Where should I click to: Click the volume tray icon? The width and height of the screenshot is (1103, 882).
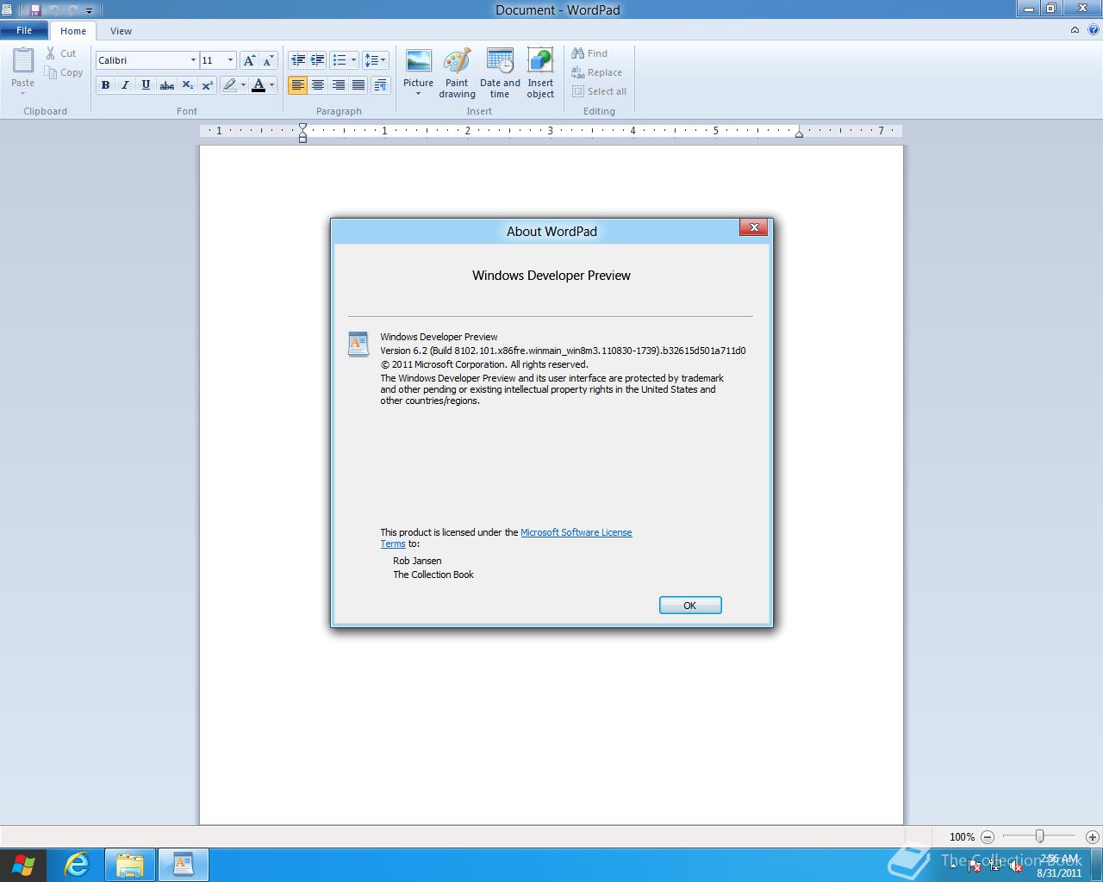1015,866
